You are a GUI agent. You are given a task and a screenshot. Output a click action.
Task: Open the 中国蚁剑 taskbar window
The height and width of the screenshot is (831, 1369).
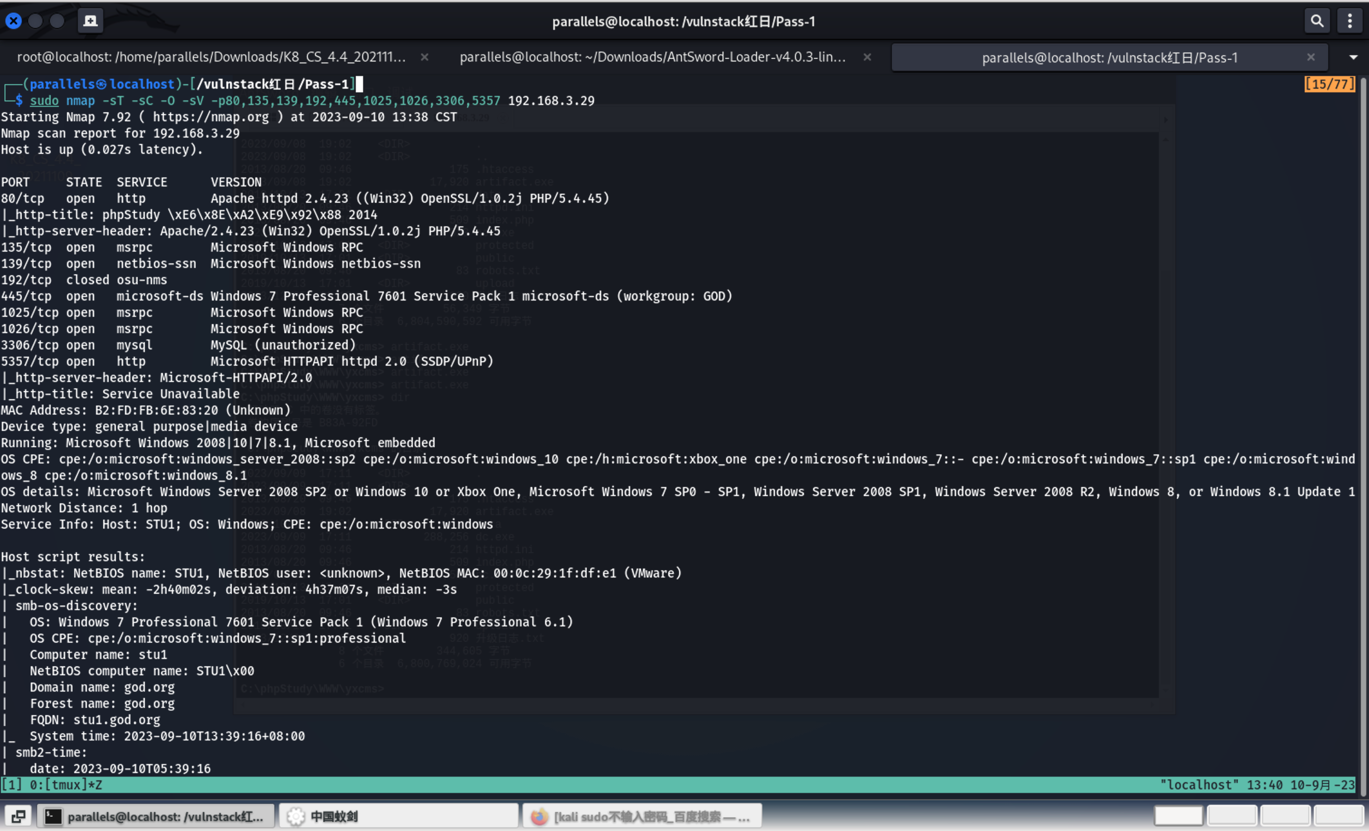point(398,816)
